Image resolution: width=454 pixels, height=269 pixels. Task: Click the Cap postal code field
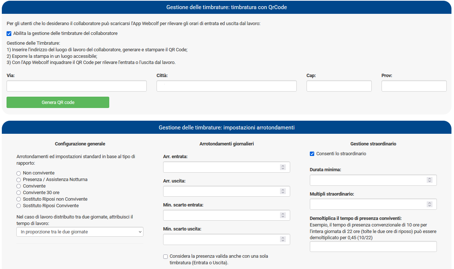click(x=339, y=86)
